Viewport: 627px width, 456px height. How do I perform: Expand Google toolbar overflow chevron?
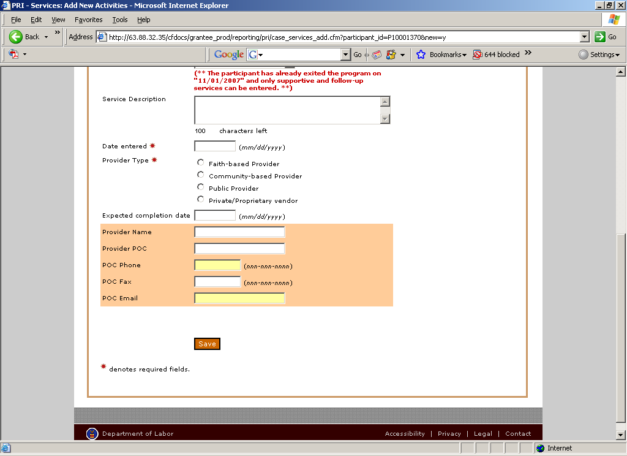[528, 53]
